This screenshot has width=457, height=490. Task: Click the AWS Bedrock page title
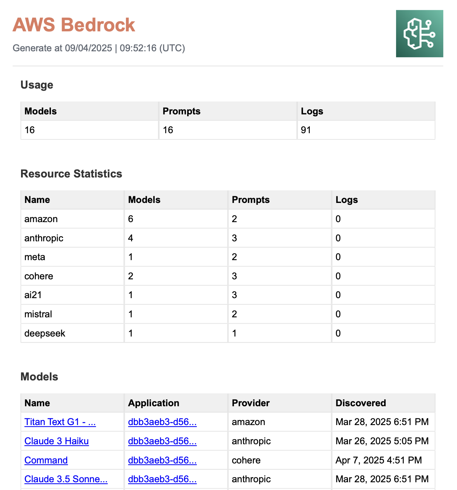tap(74, 25)
